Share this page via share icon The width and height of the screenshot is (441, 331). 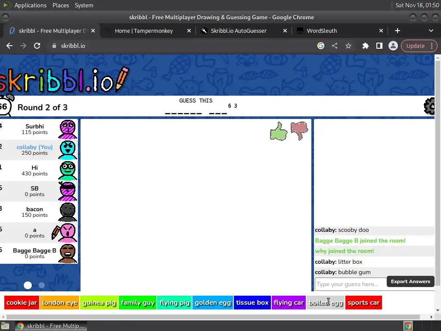pyautogui.click(x=334, y=46)
